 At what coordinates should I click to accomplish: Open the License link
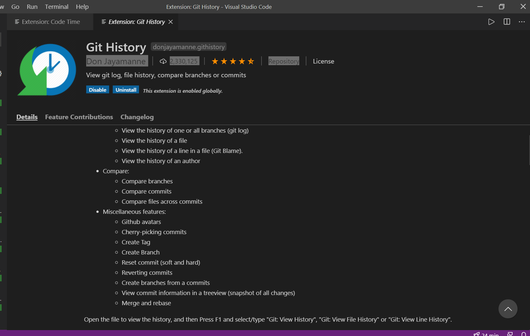pyautogui.click(x=324, y=61)
